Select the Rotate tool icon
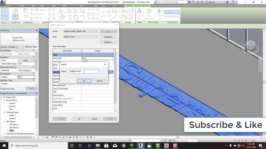 [x=76, y=17]
